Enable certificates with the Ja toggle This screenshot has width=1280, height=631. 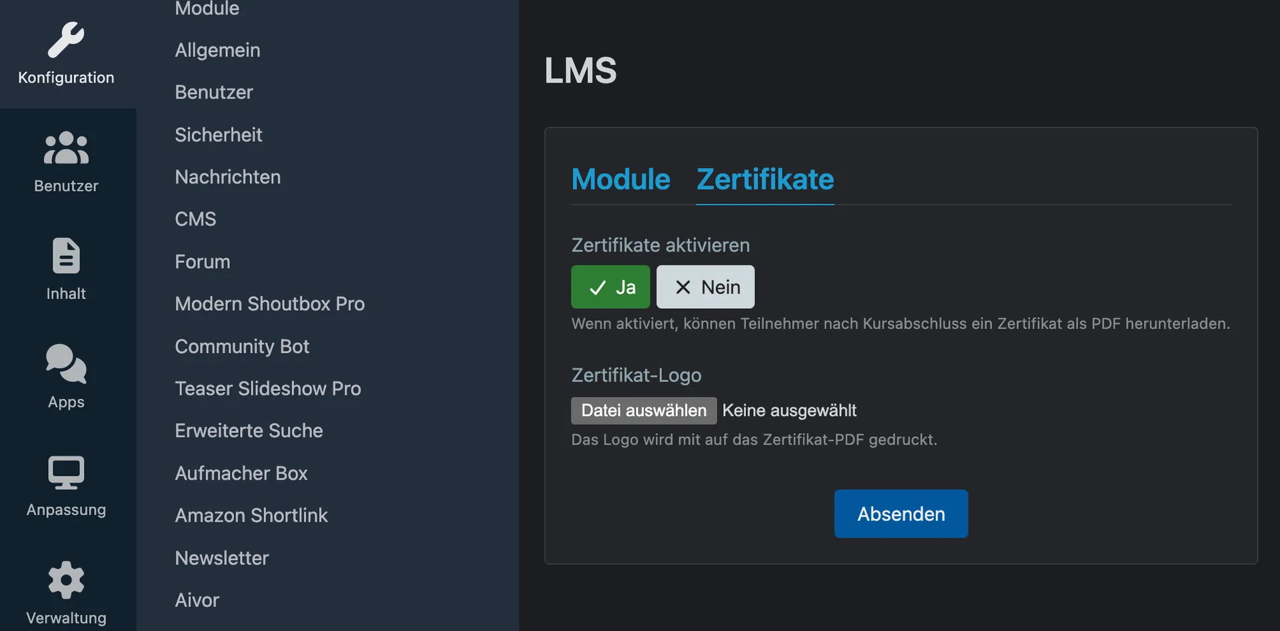click(610, 287)
